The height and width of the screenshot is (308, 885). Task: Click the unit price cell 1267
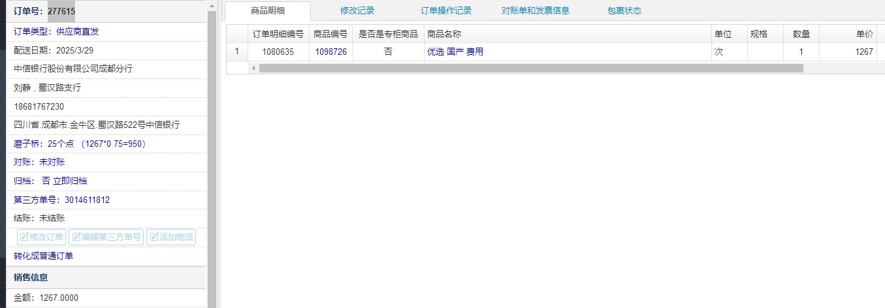[848, 52]
